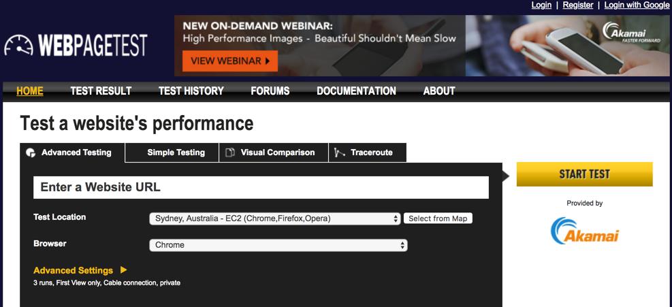
Task: Click Login with Google link
Action: (637, 5)
